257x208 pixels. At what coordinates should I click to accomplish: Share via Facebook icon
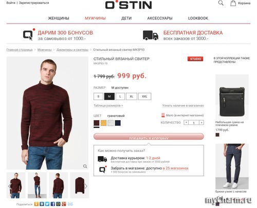(x=53, y=204)
